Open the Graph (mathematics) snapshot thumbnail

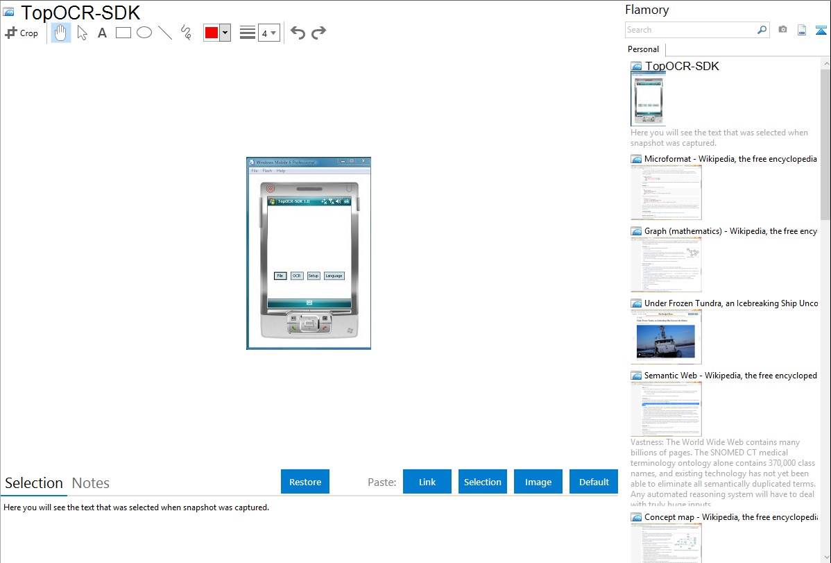point(666,264)
